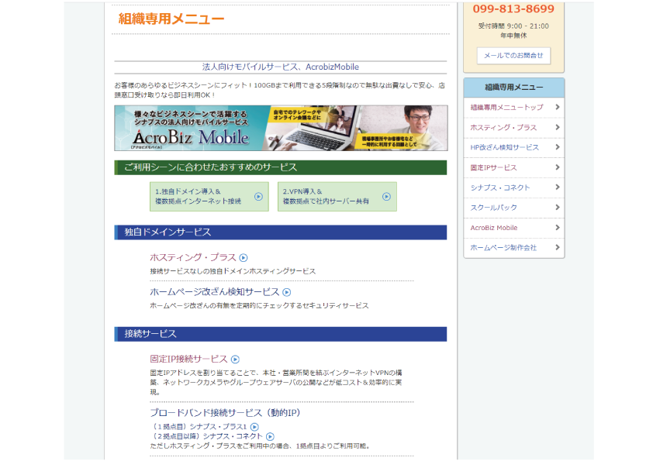Click the orange 組織専用メニュー page title
Screen dimensions: 653x461
171,19
